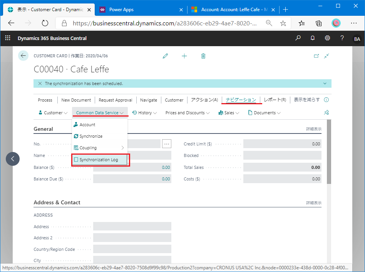365x272 pixels.
Task: Switch to the Navigate tab
Action: [x=149, y=100]
